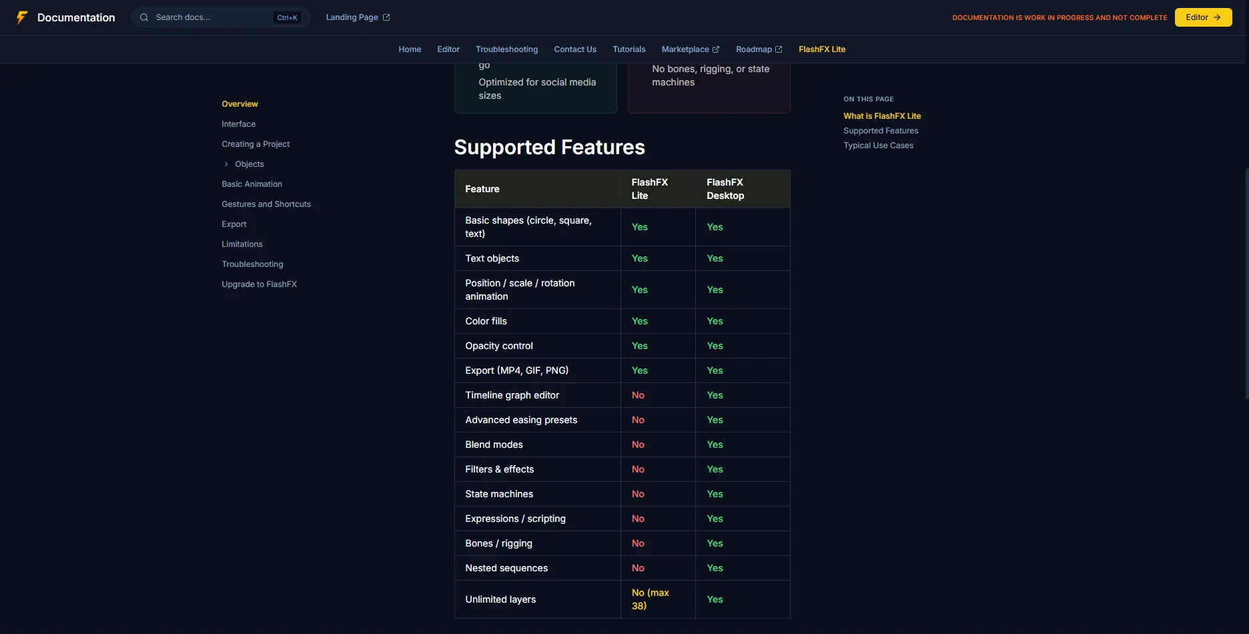Click the FlashFX lightning bolt logo
The width and height of the screenshot is (1249, 634).
[x=22, y=17]
